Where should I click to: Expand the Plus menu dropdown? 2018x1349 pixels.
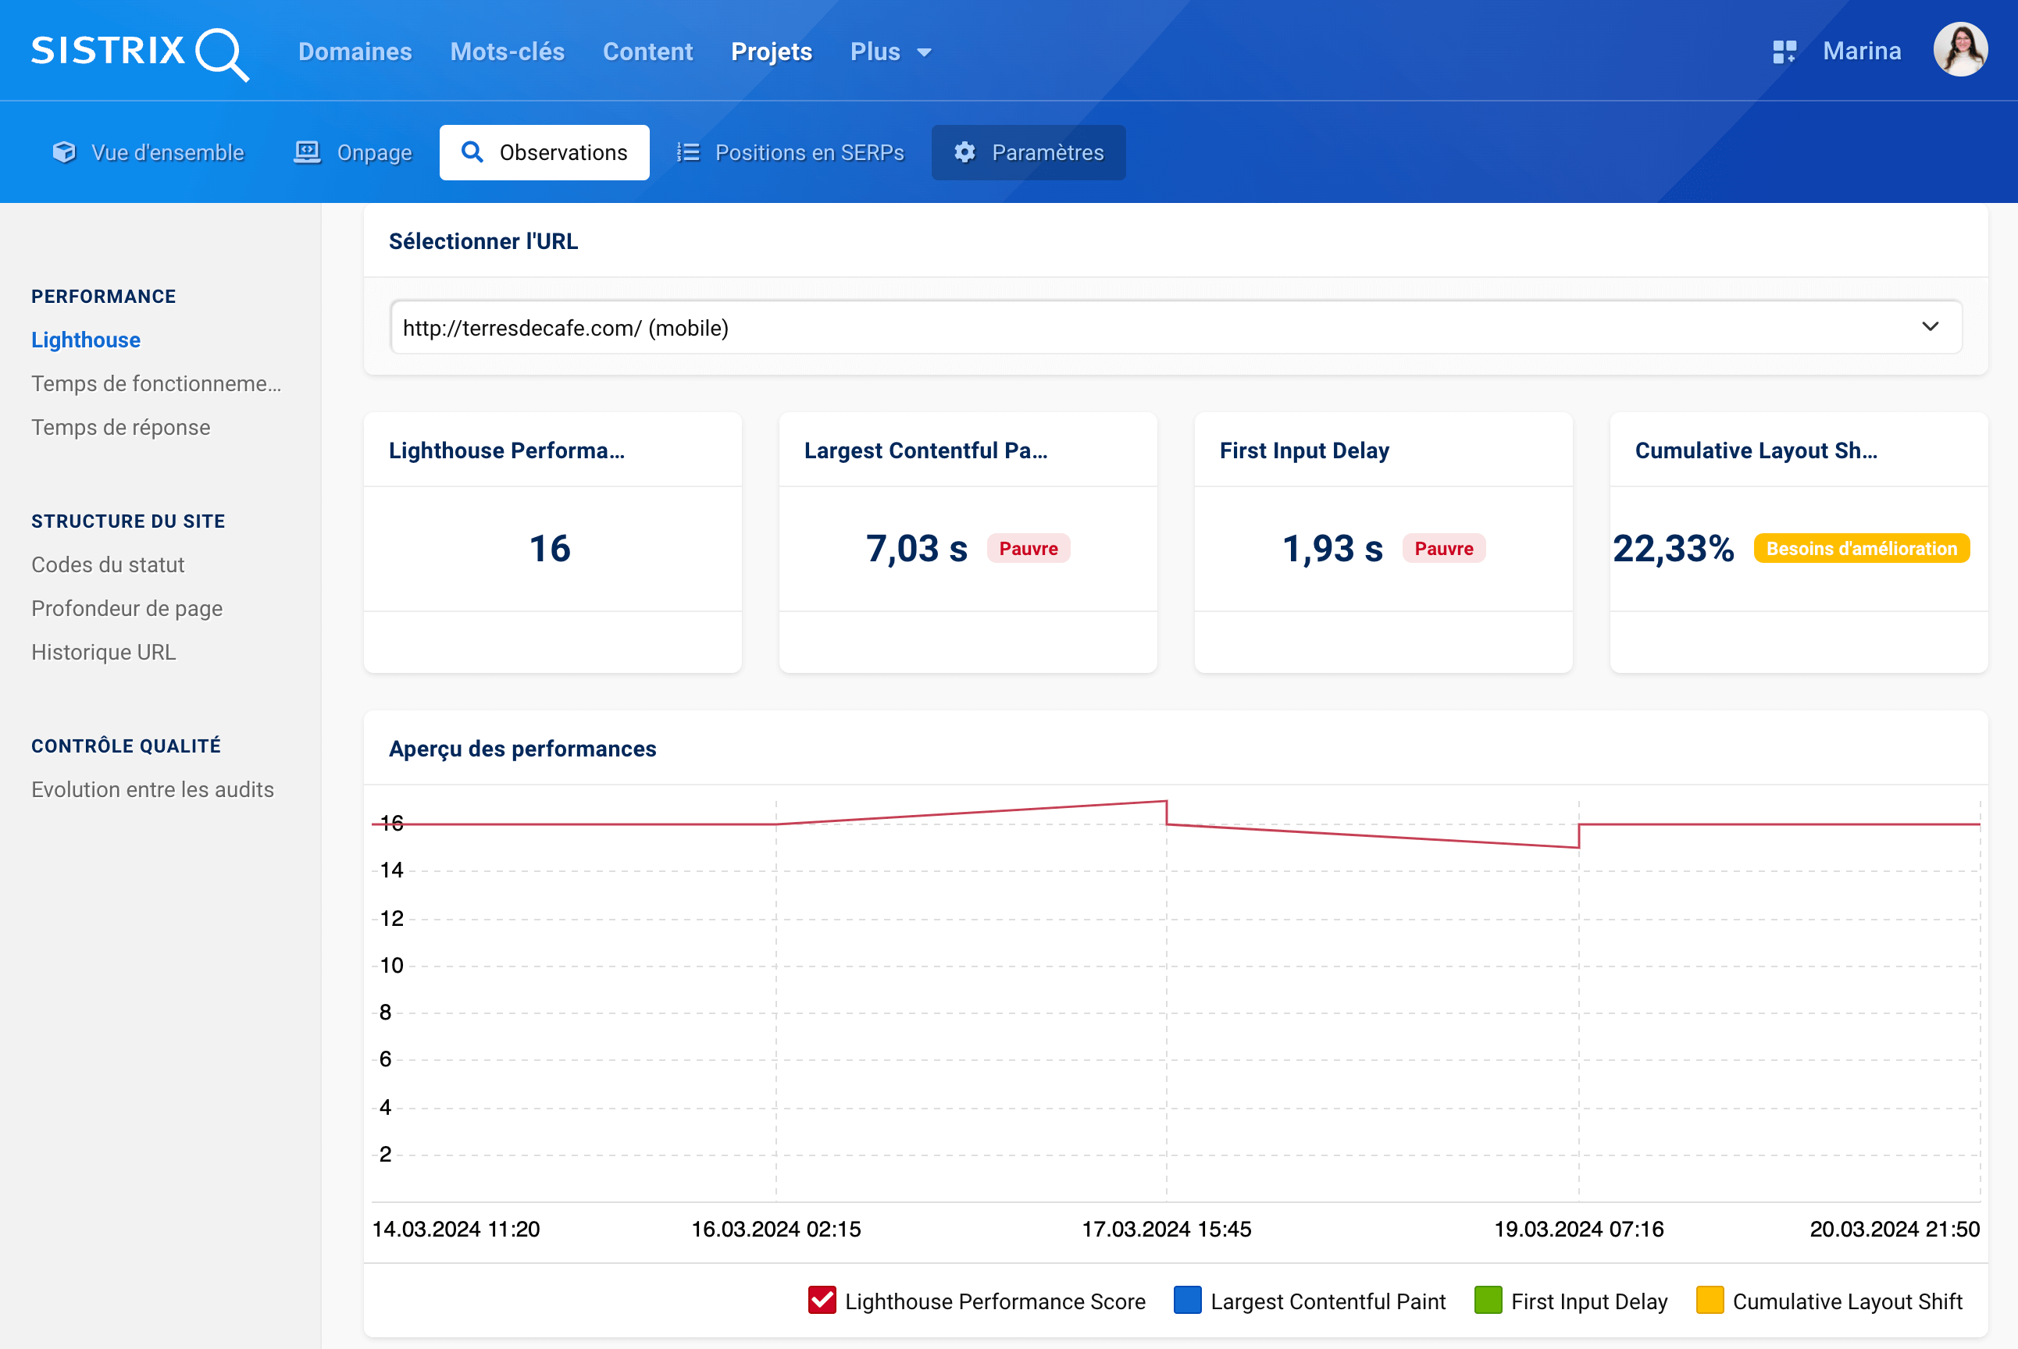pyautogui.click(x=890, y=52)
